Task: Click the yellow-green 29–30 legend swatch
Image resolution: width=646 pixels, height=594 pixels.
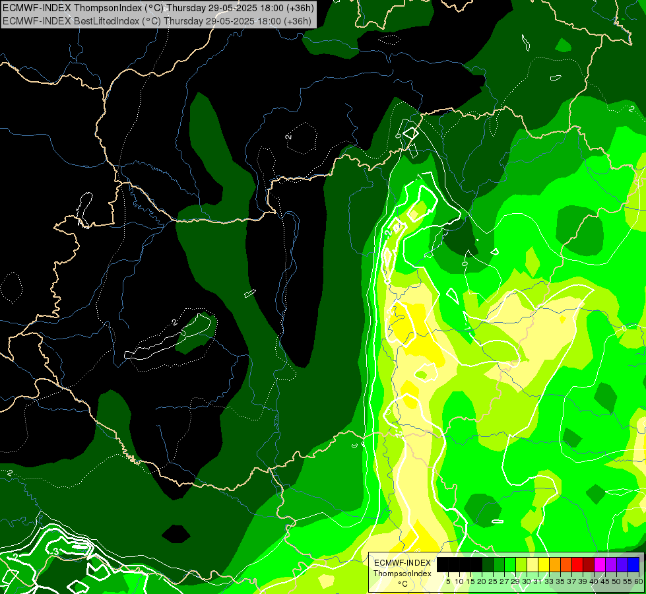Action: point(521,565)
